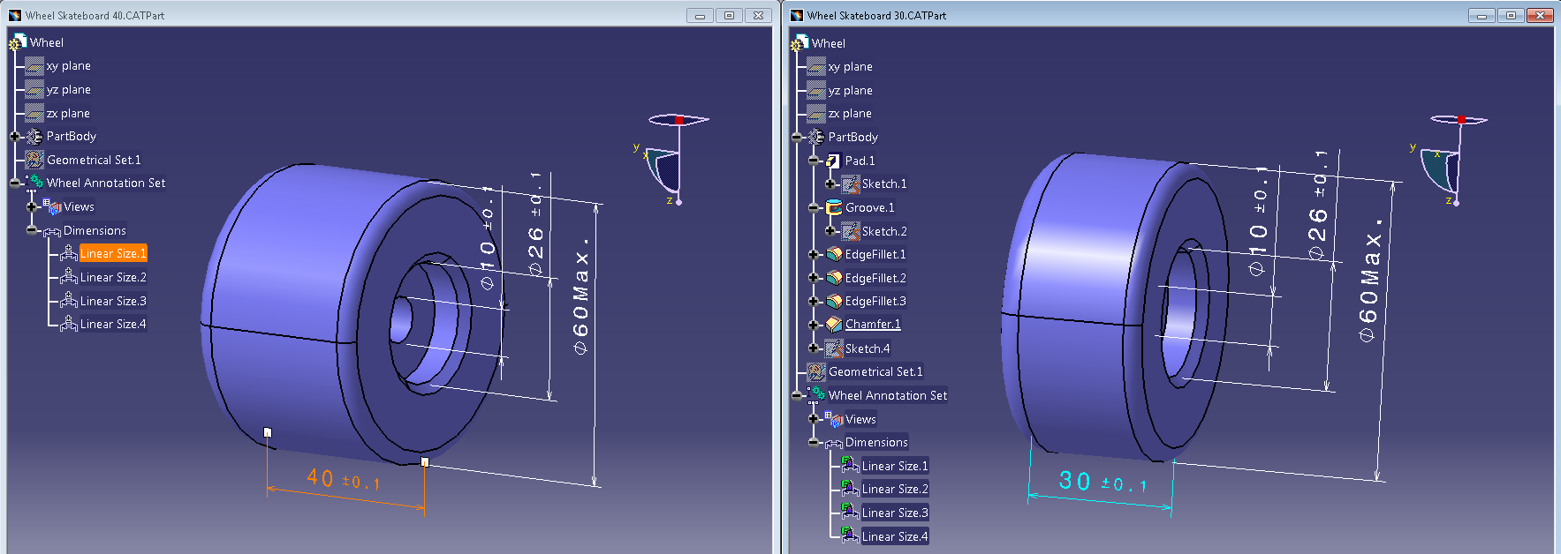Click the Groove.1 feature icon
Image resolution: width=1561 pixels, height=554 pixels.
click(833, 207)
